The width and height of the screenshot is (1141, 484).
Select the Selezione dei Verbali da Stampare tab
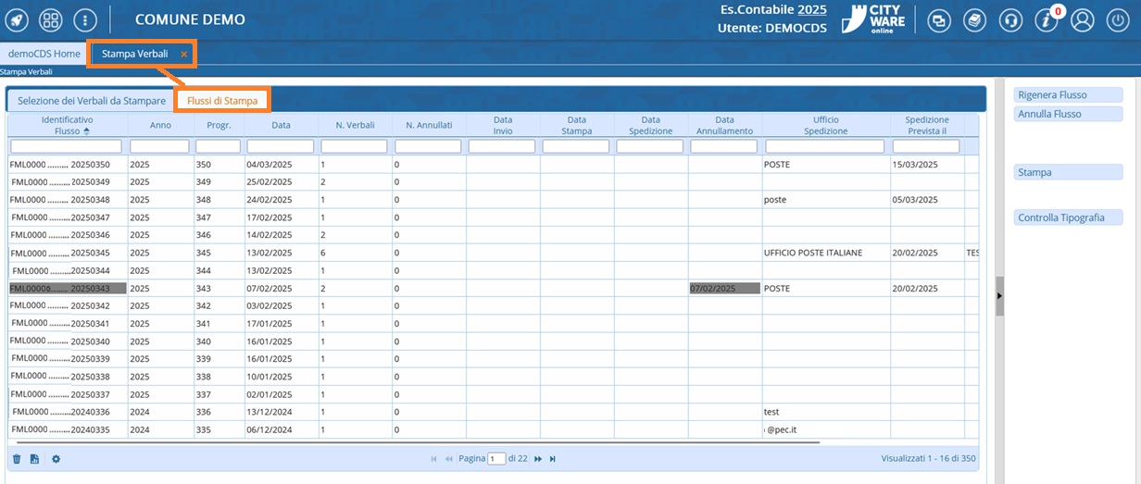click(x=91, y=100)
